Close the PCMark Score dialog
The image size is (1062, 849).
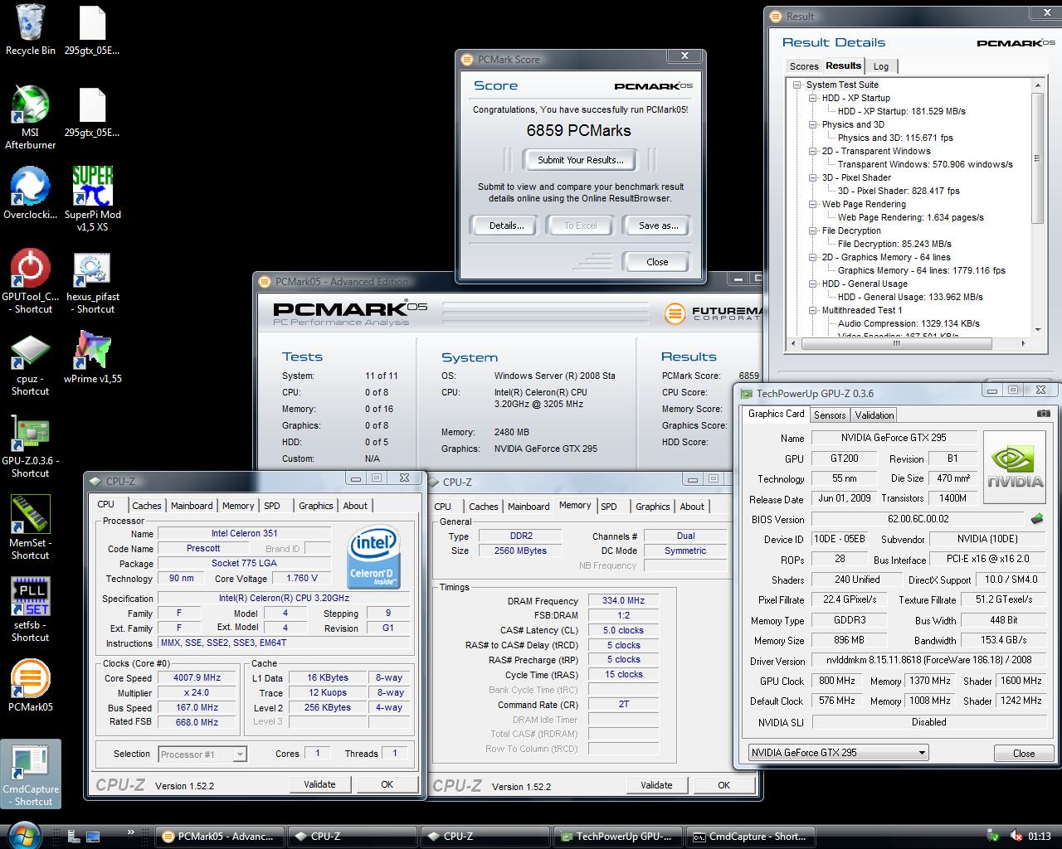657,262
